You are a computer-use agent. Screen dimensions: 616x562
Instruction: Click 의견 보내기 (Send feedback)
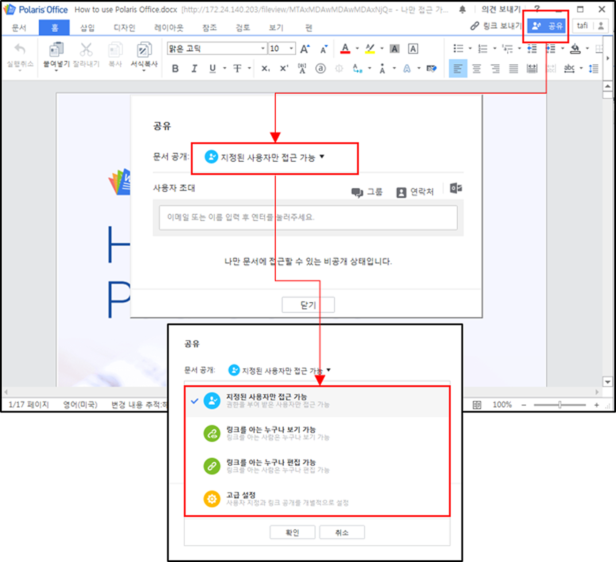click(501, 9)
